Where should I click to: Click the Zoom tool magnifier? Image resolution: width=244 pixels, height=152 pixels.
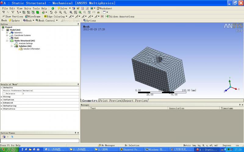tap(60, 12)
